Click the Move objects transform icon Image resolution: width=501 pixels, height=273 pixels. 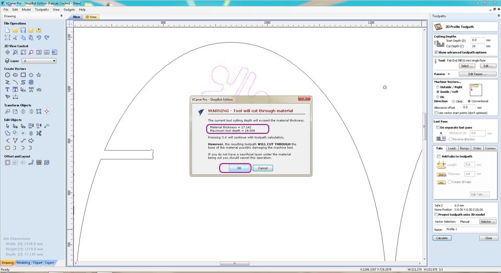[x=7, y=111]
